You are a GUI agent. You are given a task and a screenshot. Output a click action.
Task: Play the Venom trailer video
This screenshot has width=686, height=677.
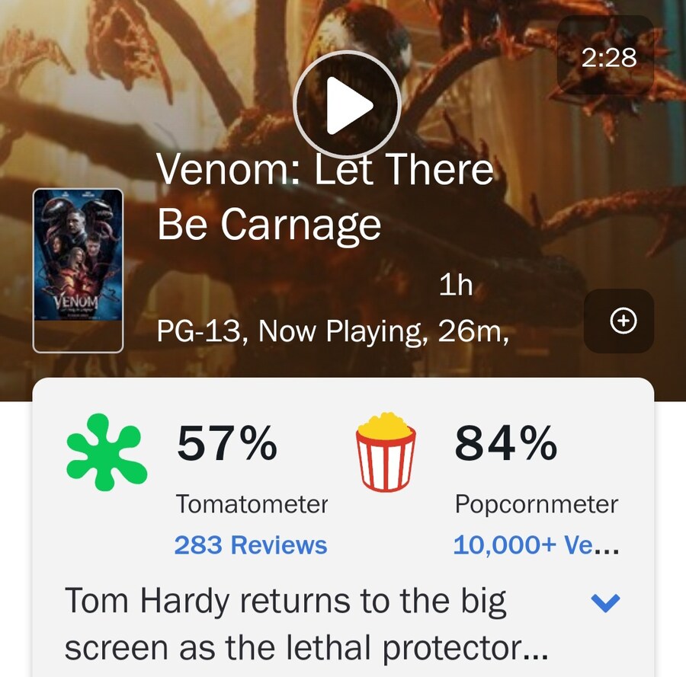[347, 104]
